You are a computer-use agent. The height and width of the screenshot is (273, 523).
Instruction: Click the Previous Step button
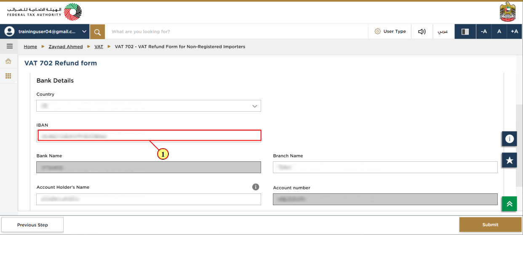[x=32, y=225]
